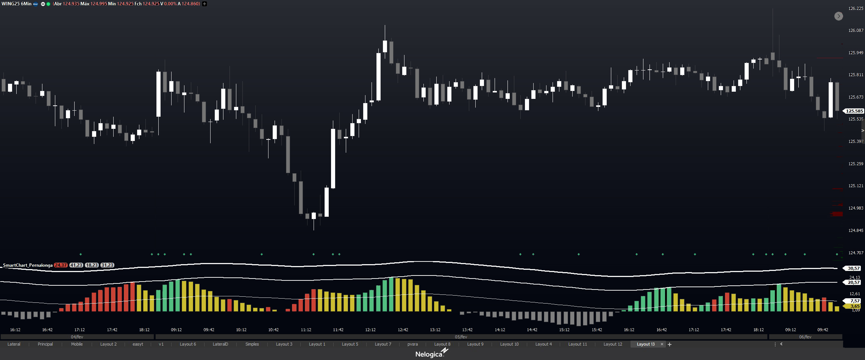Select the easyt layout tab

coord(138,344)
